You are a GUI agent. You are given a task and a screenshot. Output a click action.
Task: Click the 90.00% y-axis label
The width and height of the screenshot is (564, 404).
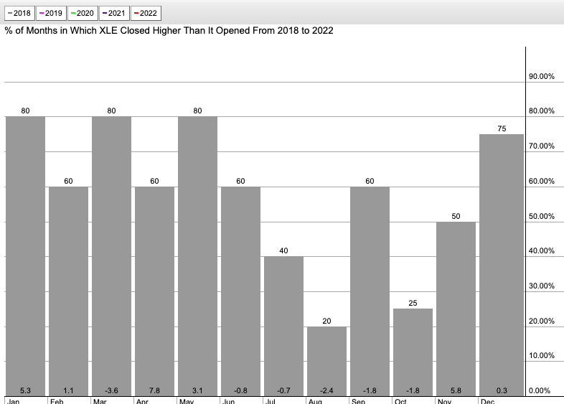click(542, 76)
